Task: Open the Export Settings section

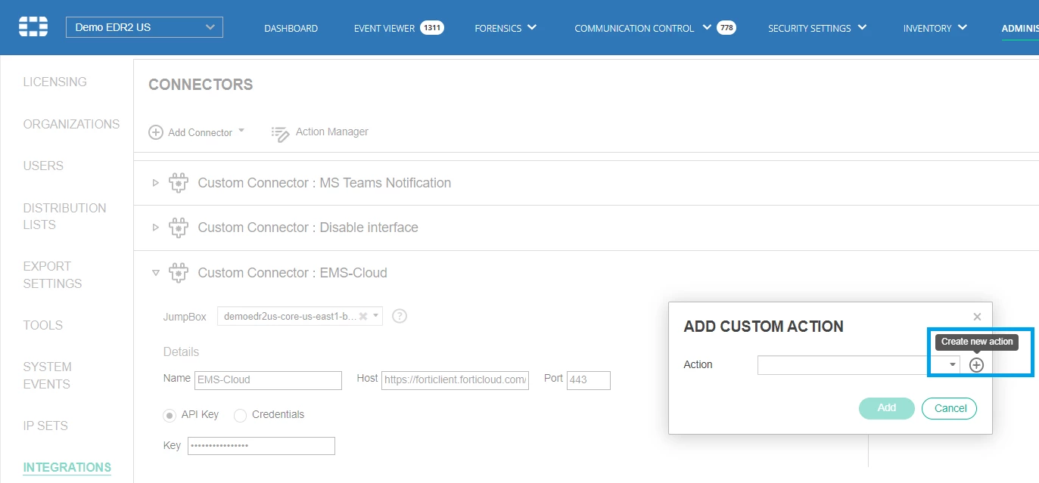Action: point(52,274)
